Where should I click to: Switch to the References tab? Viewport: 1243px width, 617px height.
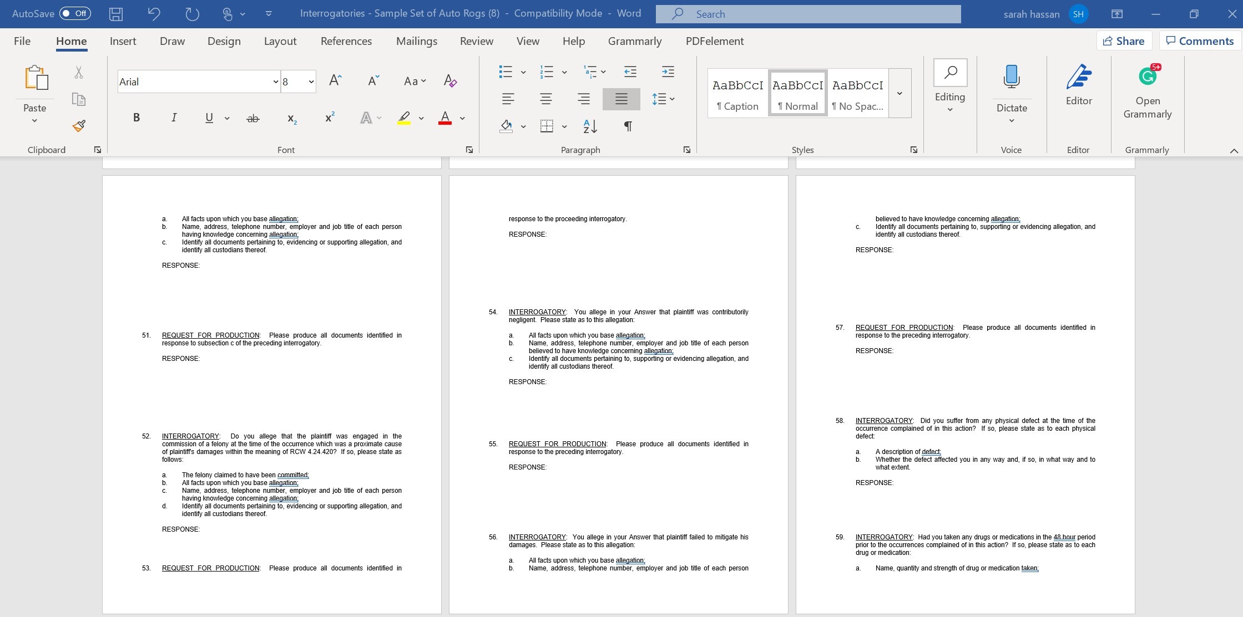coord(346,41)
